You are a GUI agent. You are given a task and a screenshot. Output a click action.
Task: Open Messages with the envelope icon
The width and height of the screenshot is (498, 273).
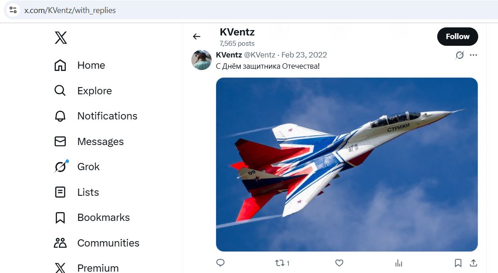coord(60,141)
